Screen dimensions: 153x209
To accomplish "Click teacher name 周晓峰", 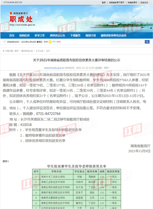I will coord(92,177).
